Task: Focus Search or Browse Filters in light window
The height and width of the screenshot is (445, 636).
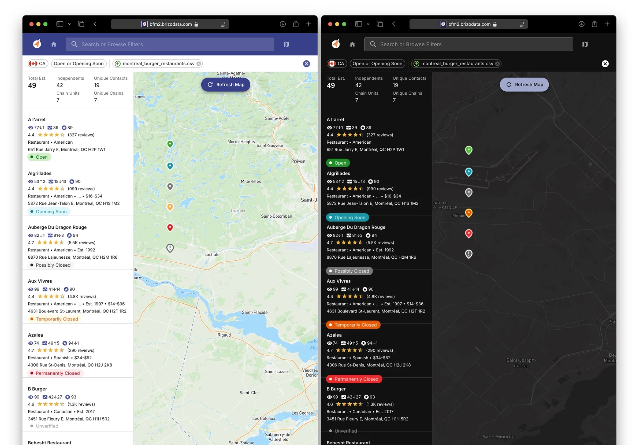Action: pyautogui.click(x=170, y=44)
